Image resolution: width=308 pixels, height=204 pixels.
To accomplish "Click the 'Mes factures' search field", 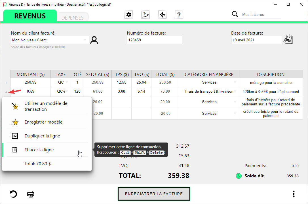I will point(261,14).
